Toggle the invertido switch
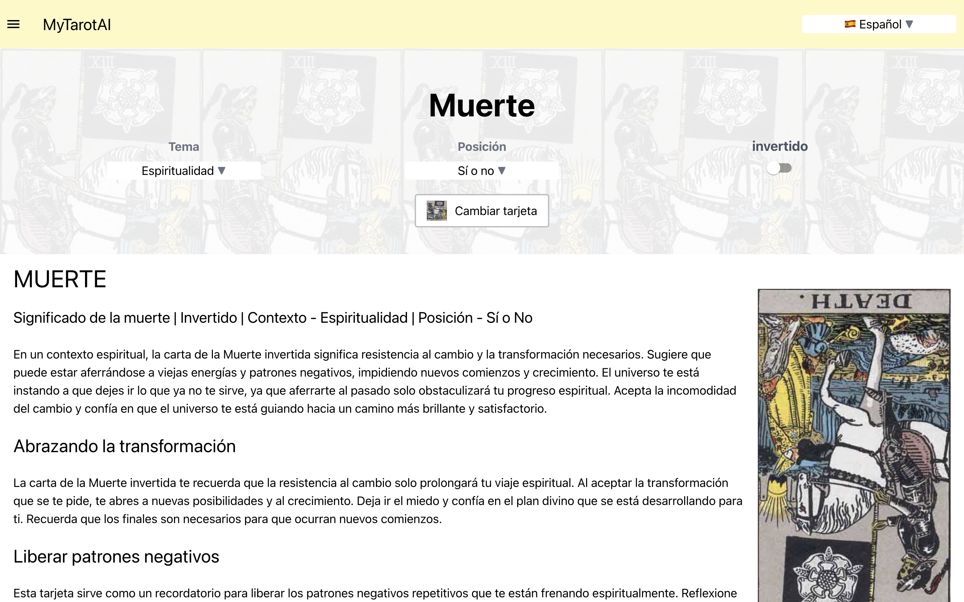Screen dimensions: 964x602 tap(780, 168)
